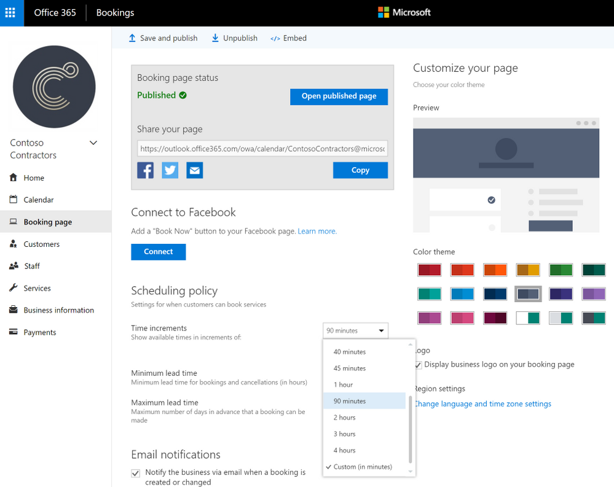Select 90 minutes from the list
The height and width of the screenshot is (487, 614).
(x=364, y=401)
